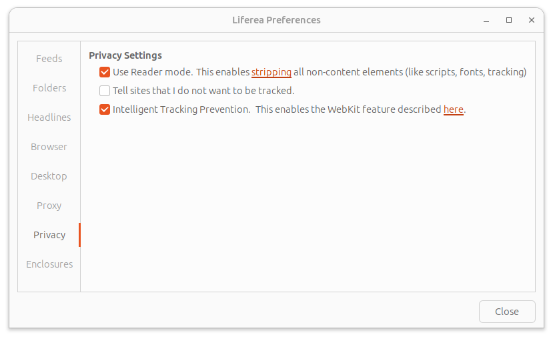Click the Close button at bottom
The height and width of the screenshot is (339, 553).
507,312
